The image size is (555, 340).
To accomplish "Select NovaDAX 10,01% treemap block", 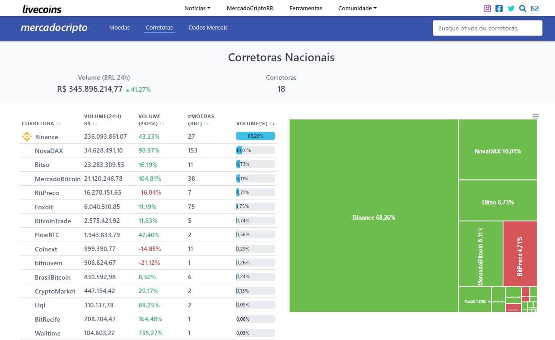I will click(x=498, y=149).
